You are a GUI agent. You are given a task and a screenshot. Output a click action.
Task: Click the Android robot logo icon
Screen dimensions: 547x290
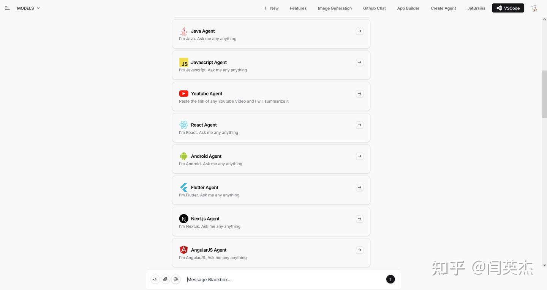point(183,156)
